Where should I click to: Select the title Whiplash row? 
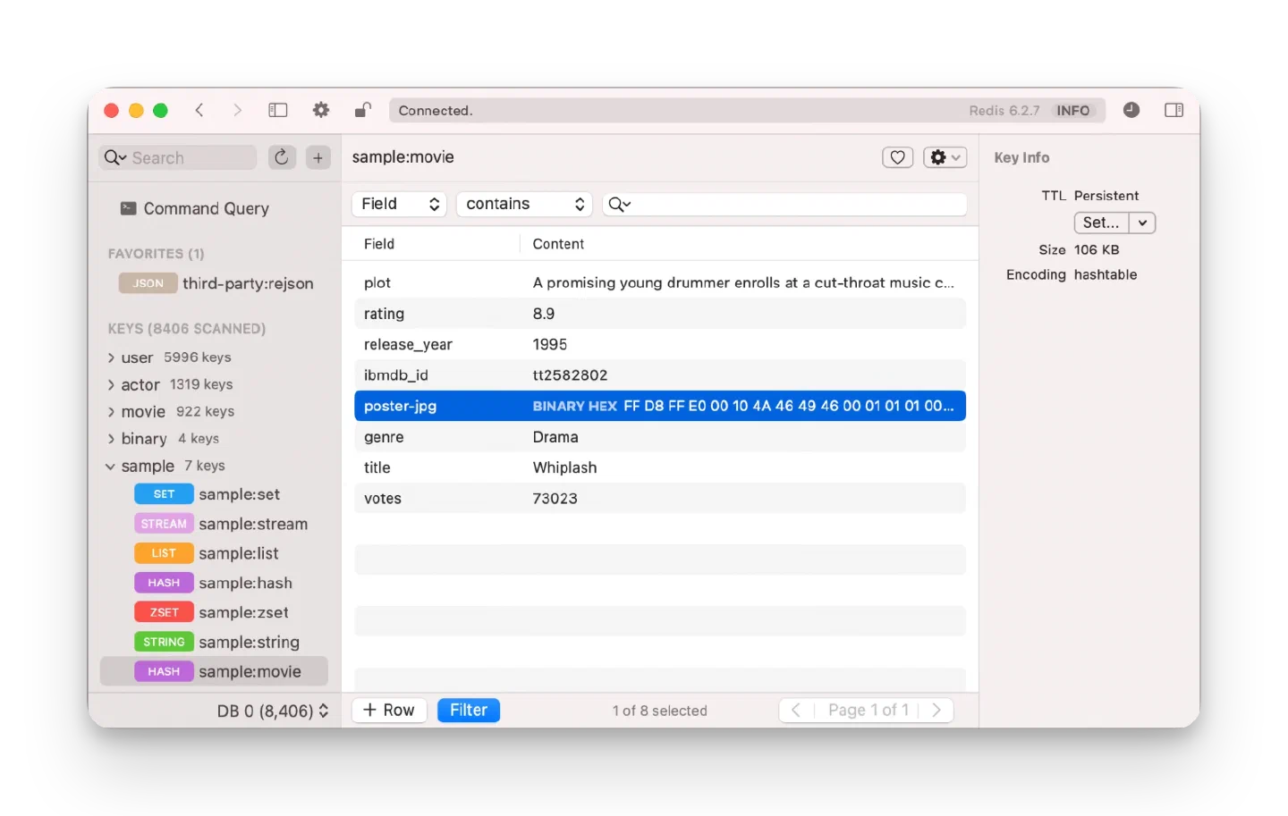(x=660, y=467)
